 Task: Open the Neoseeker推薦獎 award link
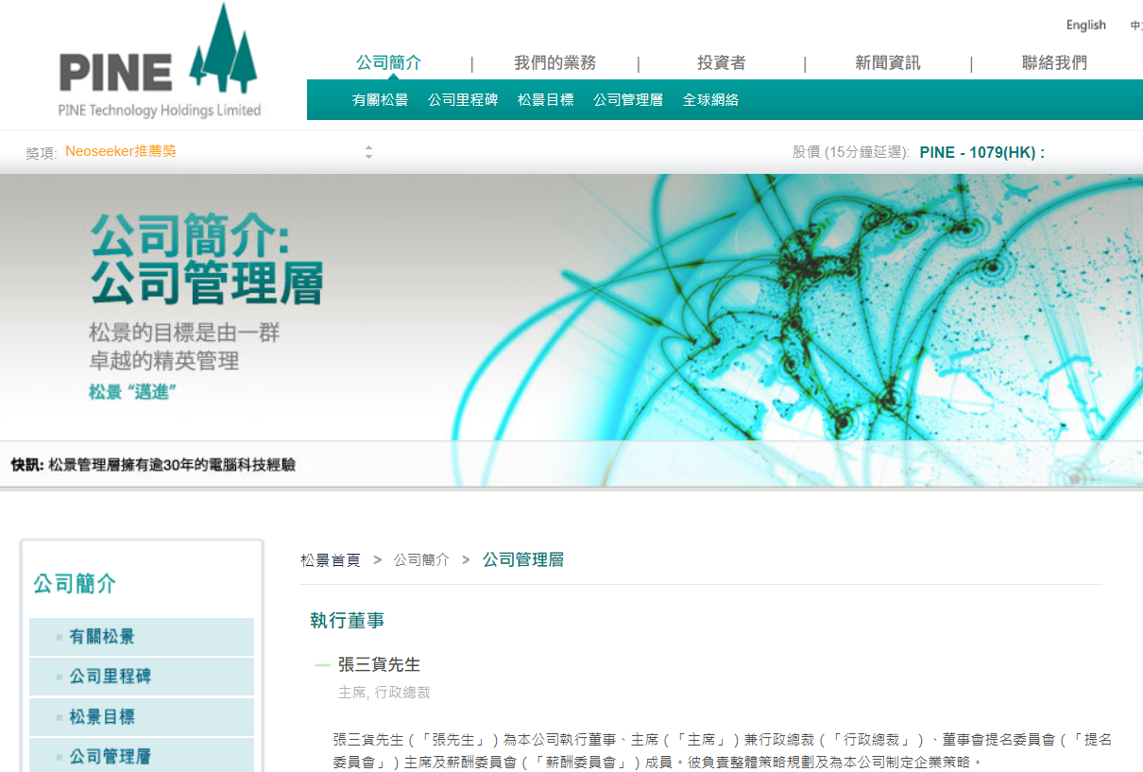coord(121,151)
